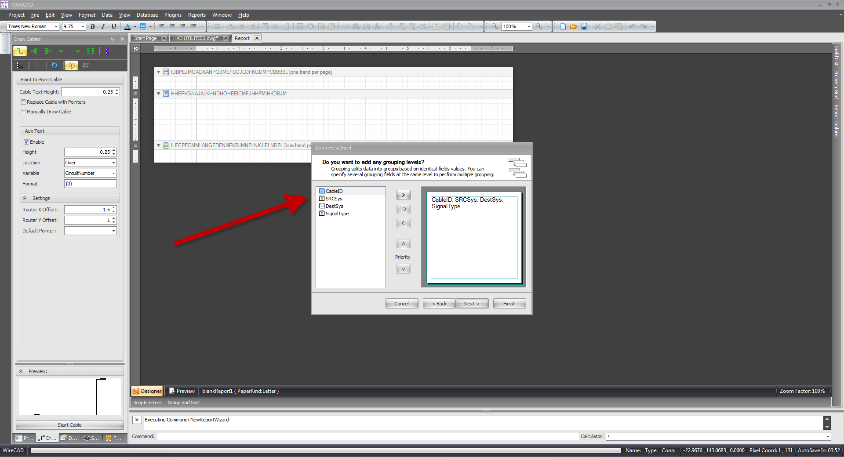The width and height of the screenshot is (844, 457).
Task: Click the green multi-cable bus icon in Draw Cables
Action: (91, 51)
